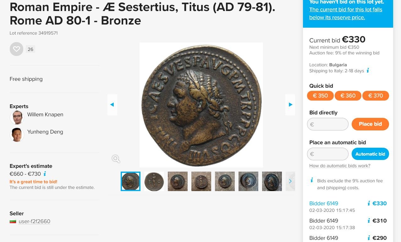Focus the automatic bid amount field
The height and width of the screenshot is (242, 401).
(328, 154)
